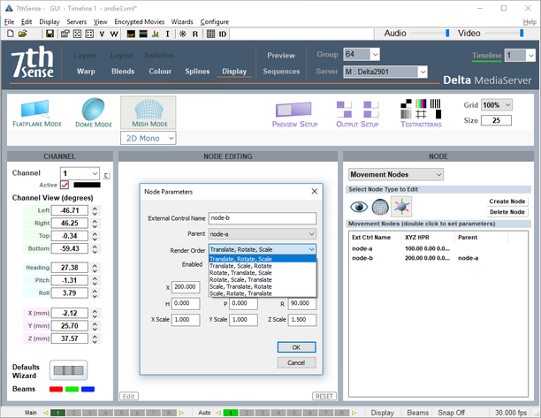Select Mesh Mode
Screen dimensions: 541x418
149,113
